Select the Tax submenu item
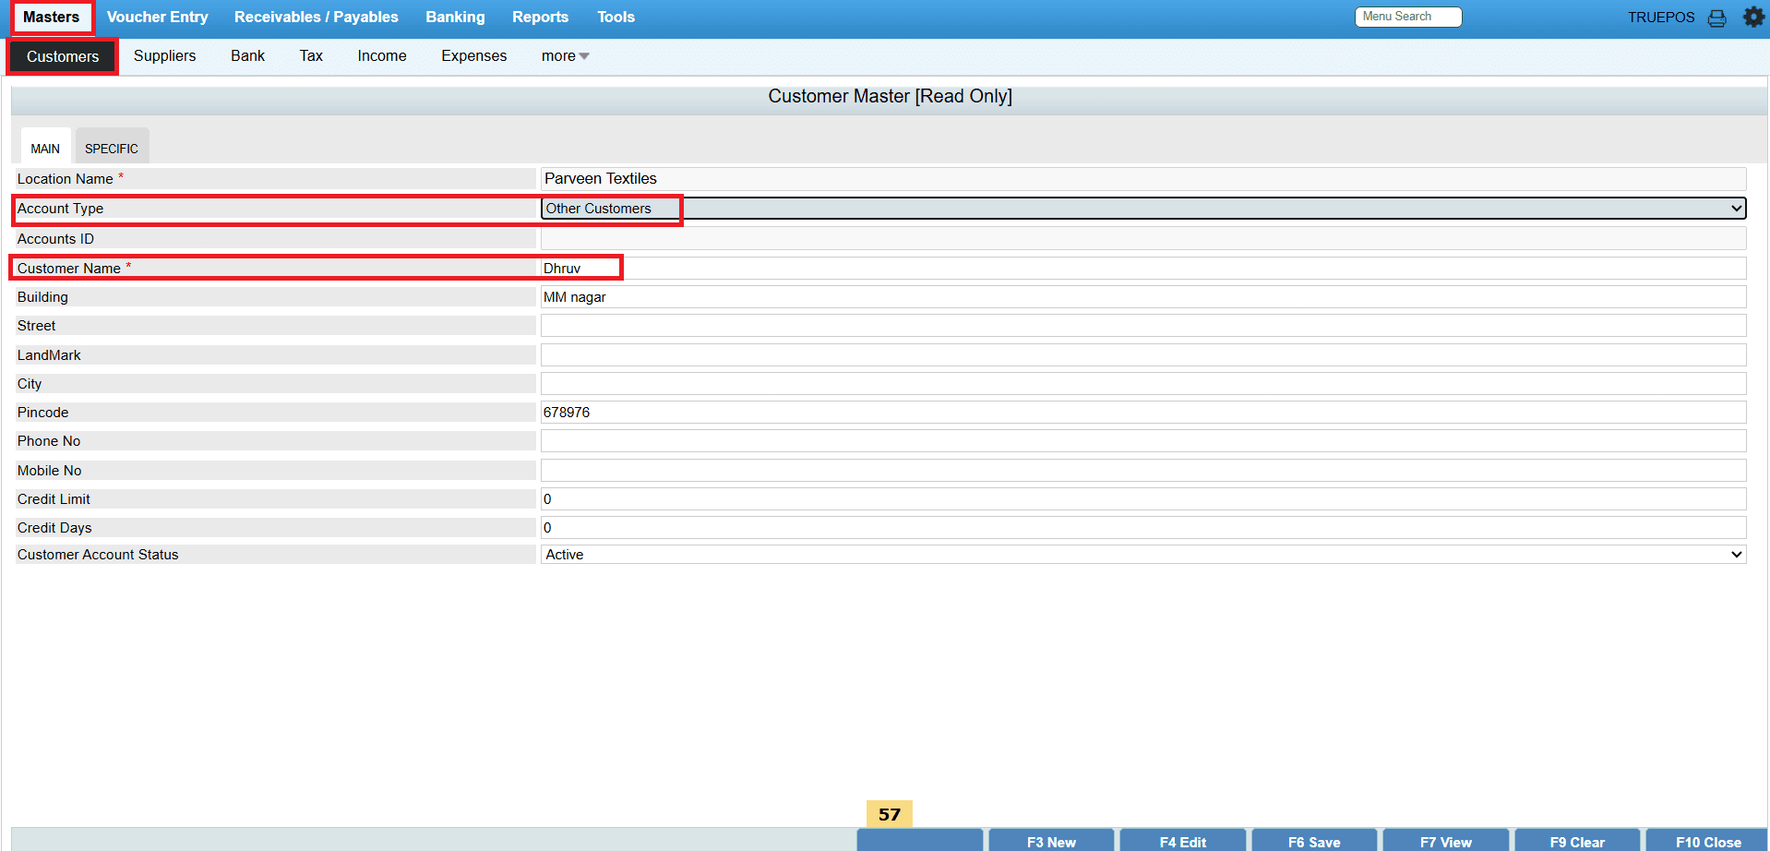Screen dimensions: 1770x851 (x=312, y=56)
